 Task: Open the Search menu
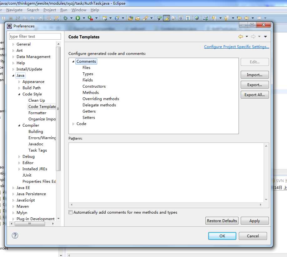coord(33,10)
